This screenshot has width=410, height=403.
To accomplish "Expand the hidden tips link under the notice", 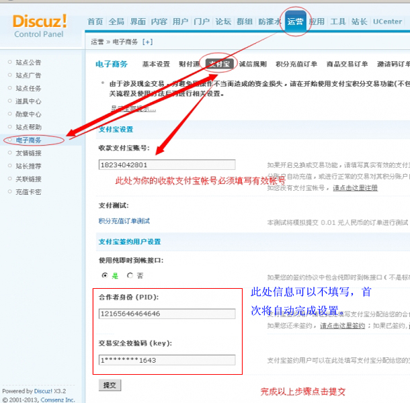I will [133, 109].
